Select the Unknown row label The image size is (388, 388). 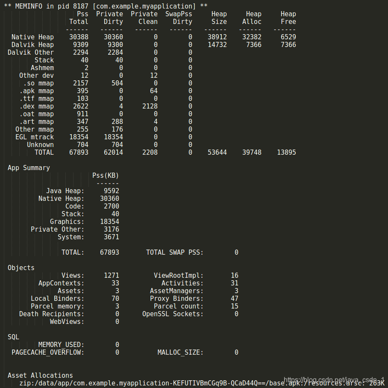[40, 144]
